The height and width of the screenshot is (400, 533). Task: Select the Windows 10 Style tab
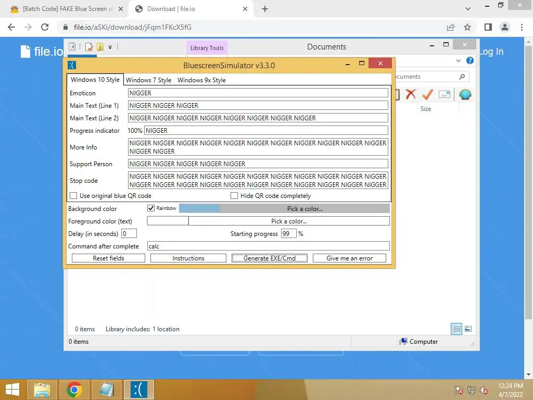[95, 80]
